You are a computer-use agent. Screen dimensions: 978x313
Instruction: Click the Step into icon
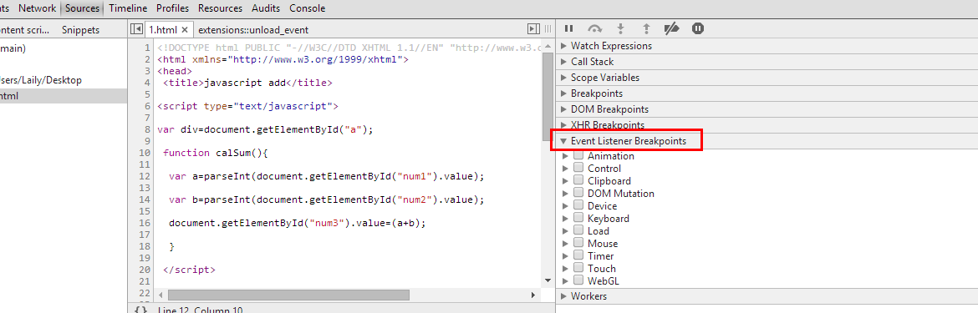(620, 28)
